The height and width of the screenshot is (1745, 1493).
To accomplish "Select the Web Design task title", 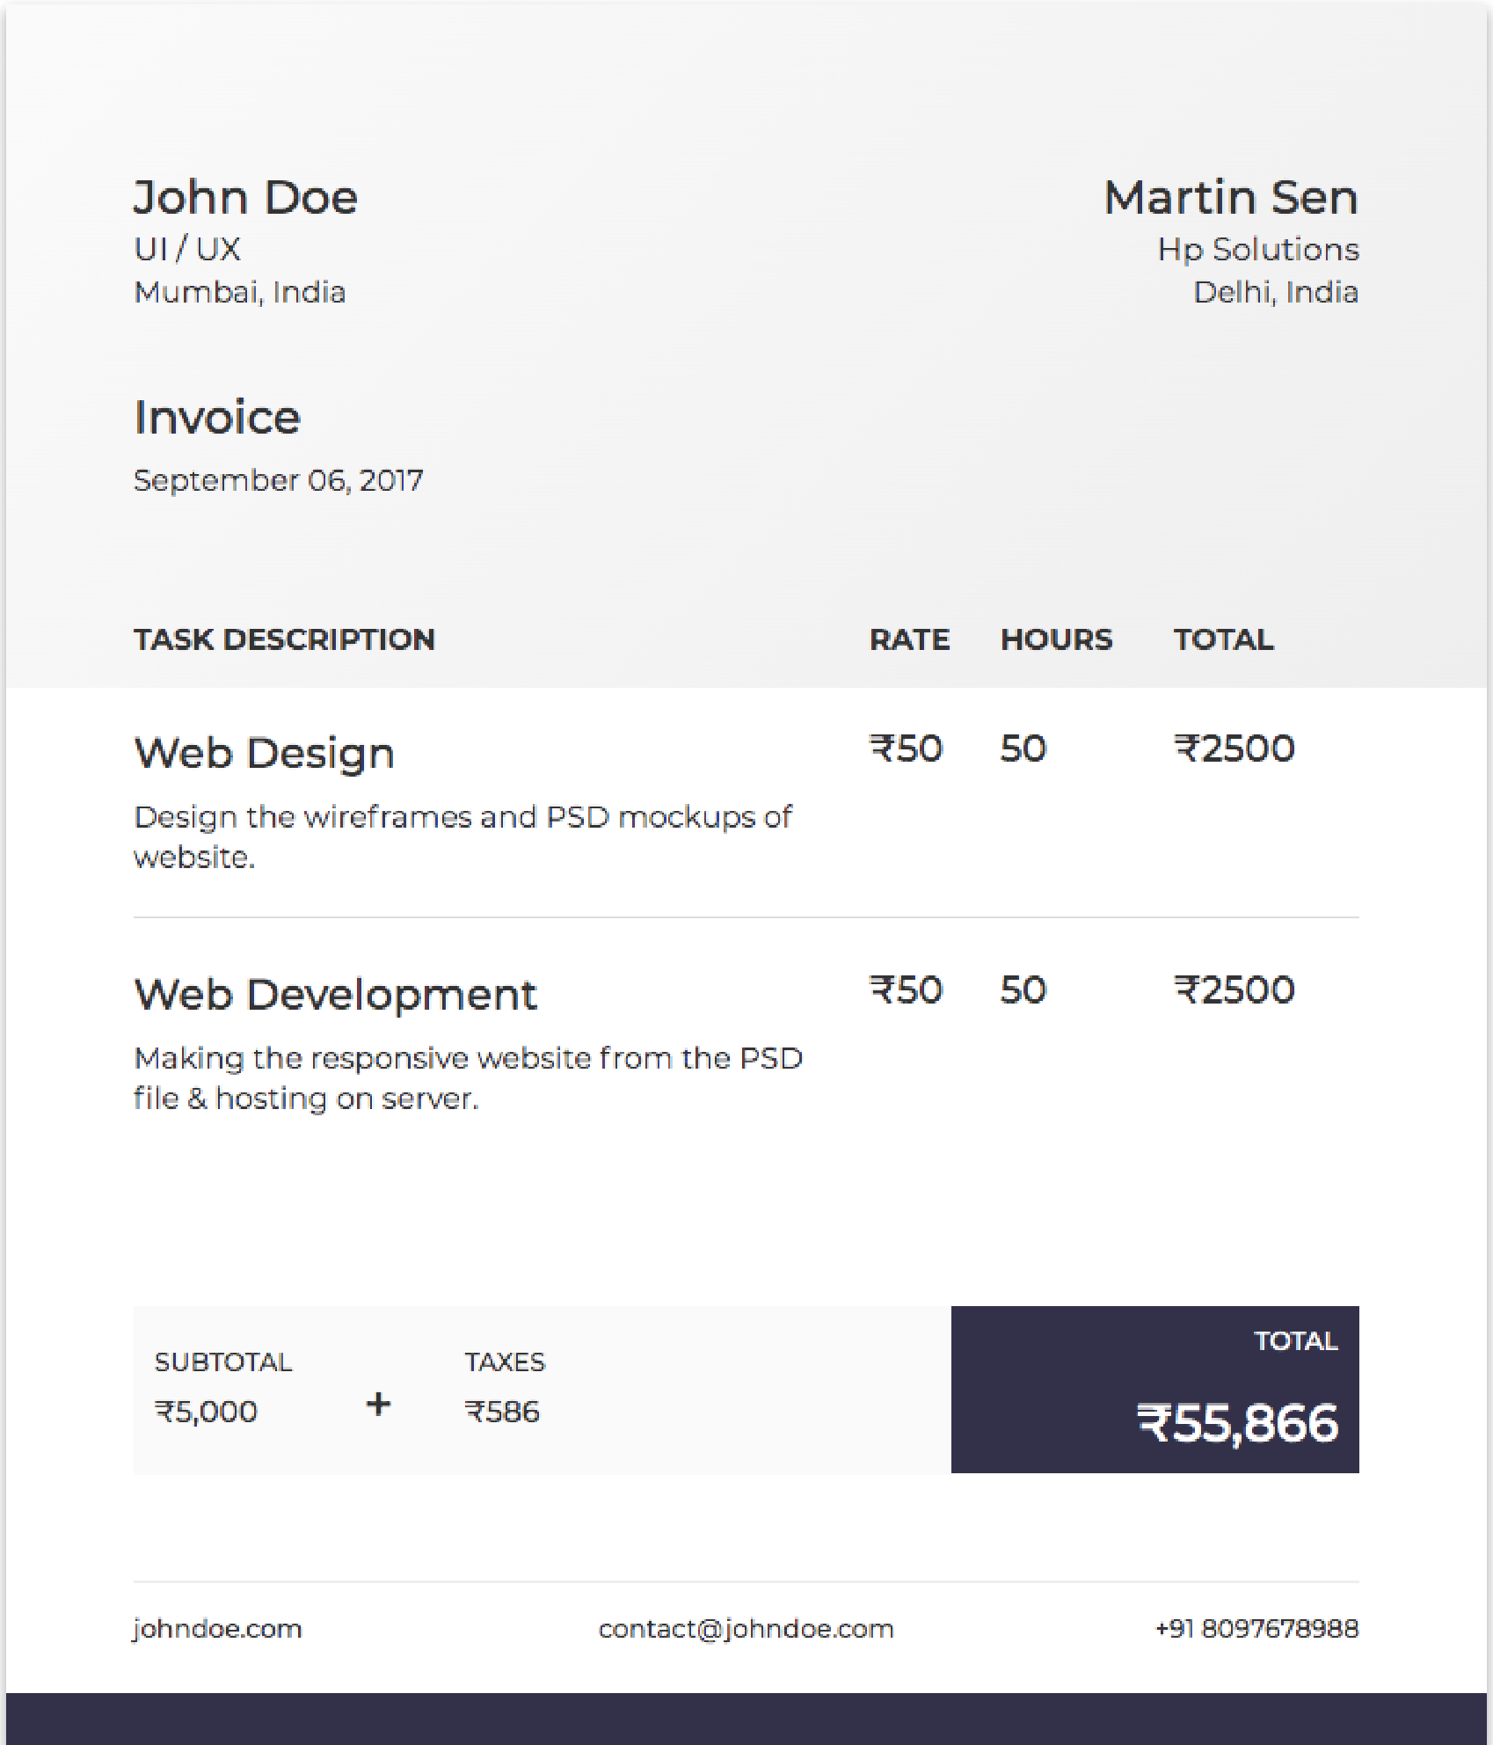I will tap(264, 753).
